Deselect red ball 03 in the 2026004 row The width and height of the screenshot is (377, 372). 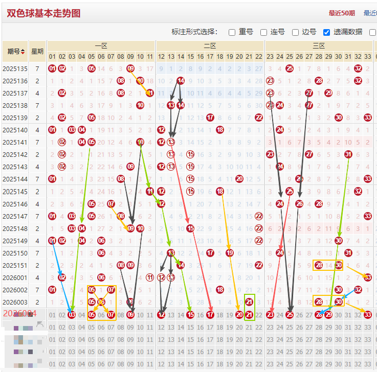[72, 315]
